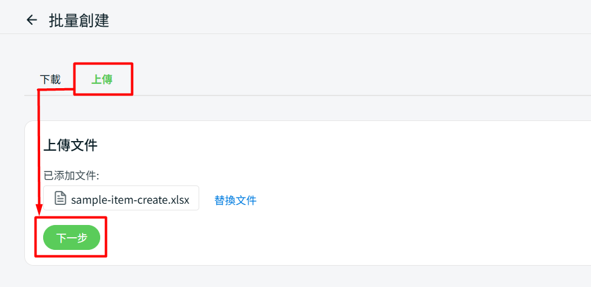Click the tab strip's empty area right of 上傳

point(358,80)
